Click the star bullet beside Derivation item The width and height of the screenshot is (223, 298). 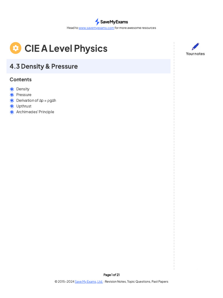(12, 100)
